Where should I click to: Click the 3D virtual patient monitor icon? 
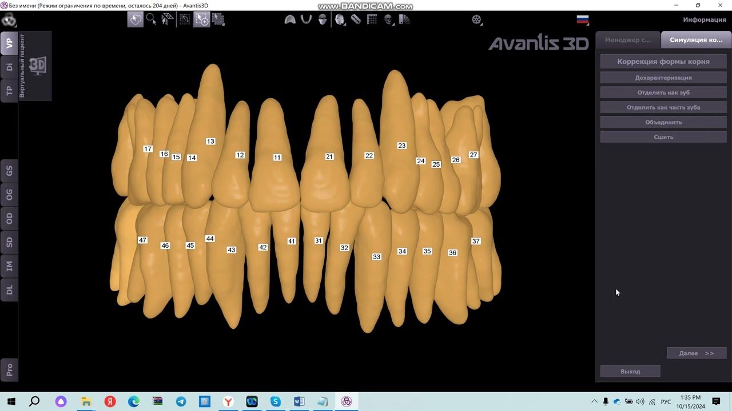pyautogui.click(x=38, y=66)
